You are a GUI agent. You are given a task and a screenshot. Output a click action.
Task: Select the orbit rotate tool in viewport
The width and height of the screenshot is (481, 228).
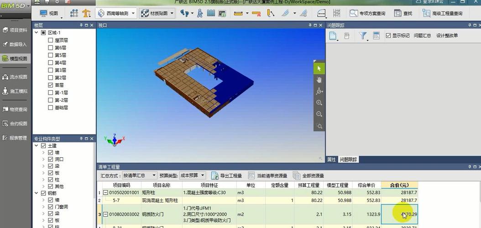point(319,91)
